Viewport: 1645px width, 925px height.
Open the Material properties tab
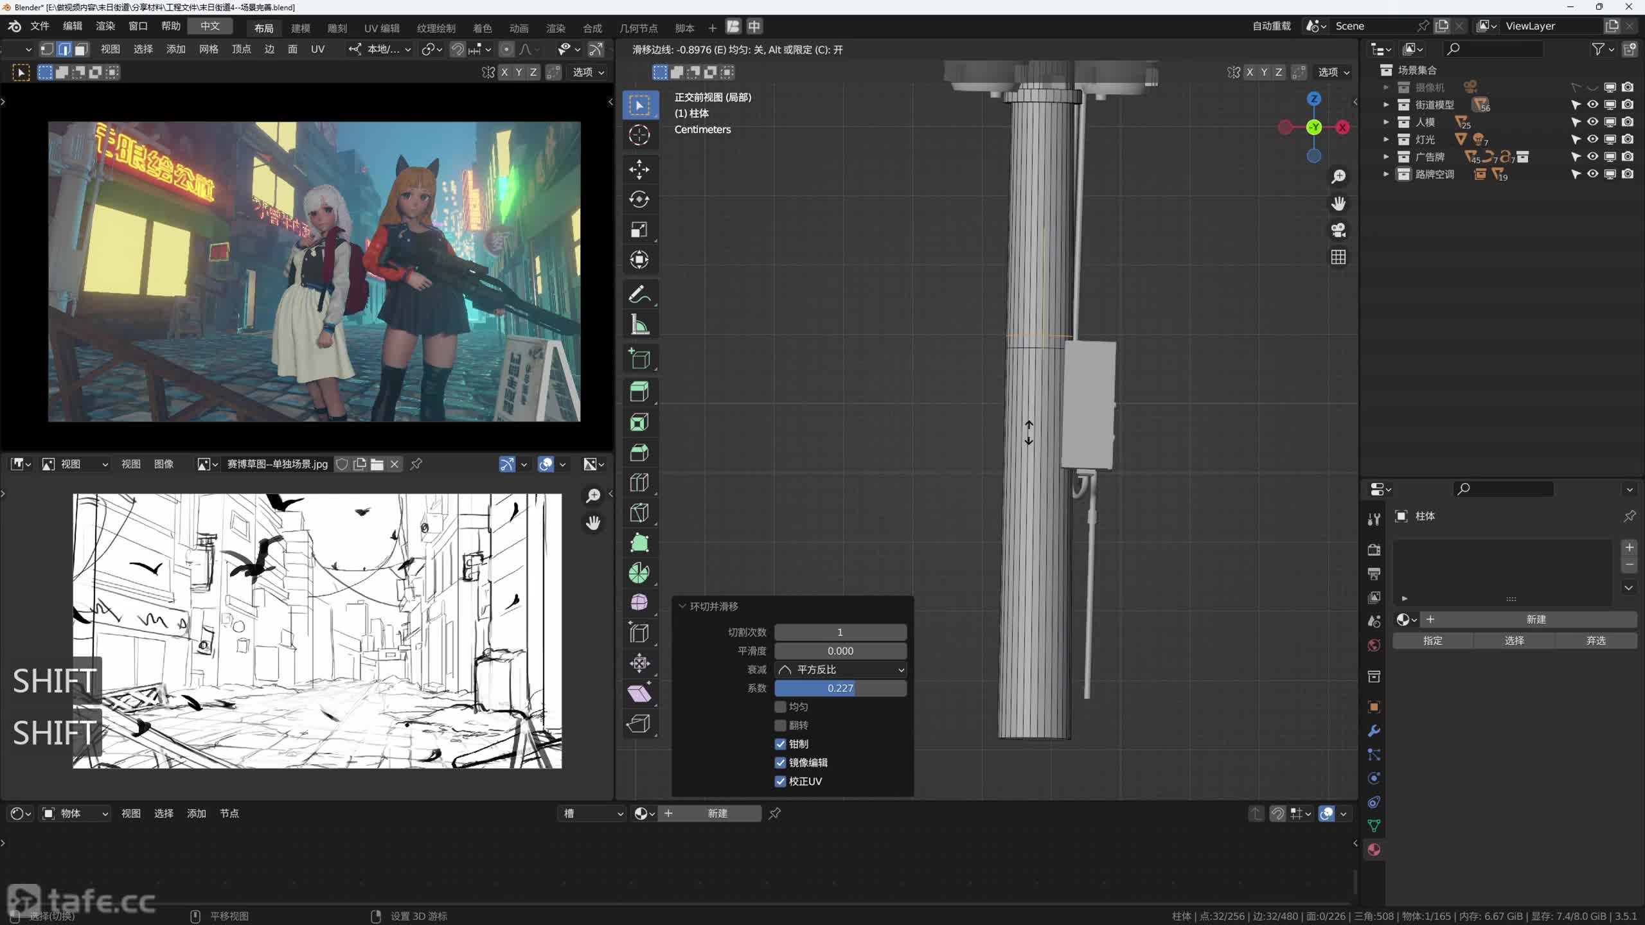pos(1374,850)
